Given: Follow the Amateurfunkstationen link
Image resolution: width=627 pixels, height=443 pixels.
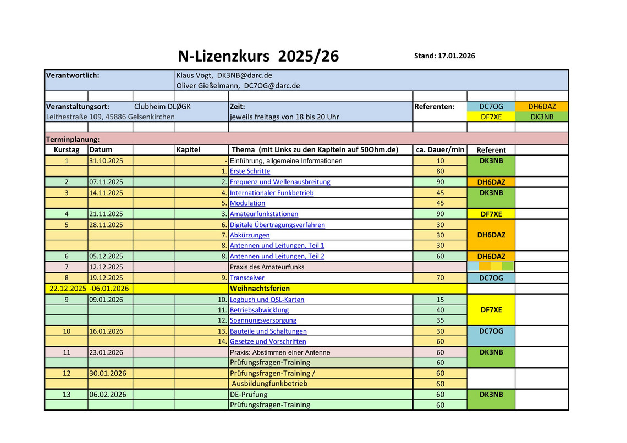Looking at the screenshot, I should pos(264,214).
